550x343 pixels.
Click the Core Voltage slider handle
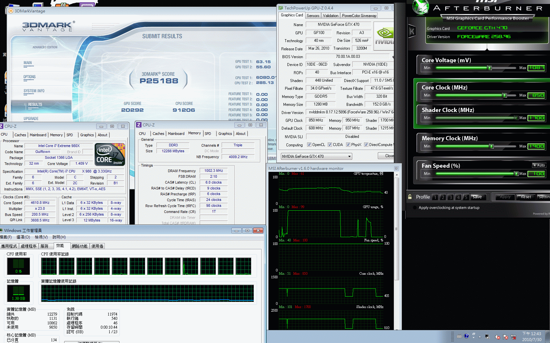(490, 68)
